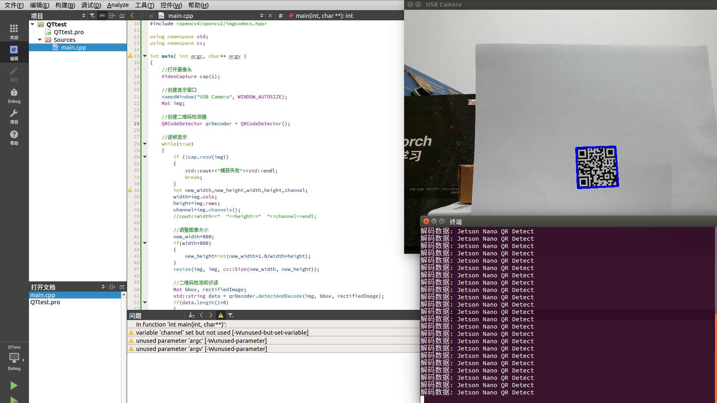
Task: Click the 终端 terminal window title bar
Action: point(568,222)
